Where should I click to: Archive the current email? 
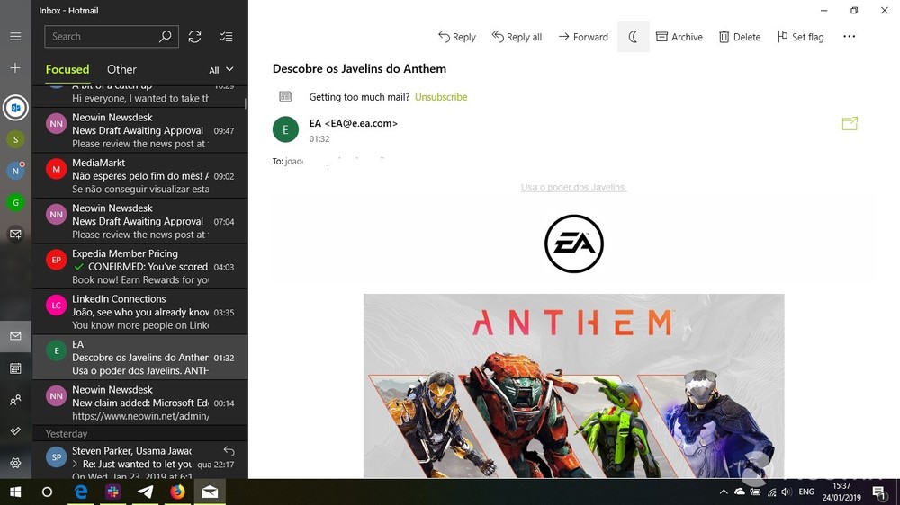[679, 37]
